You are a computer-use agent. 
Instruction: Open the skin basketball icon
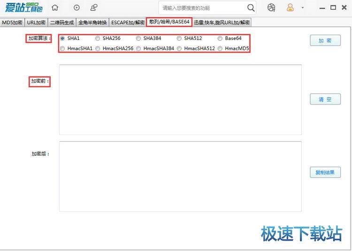[x=271, y=8]
